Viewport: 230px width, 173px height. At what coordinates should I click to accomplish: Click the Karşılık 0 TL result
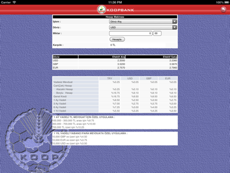click(113, 45)
